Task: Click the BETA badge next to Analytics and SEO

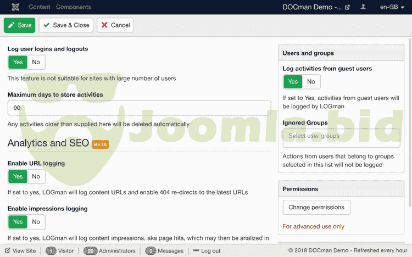Action: pyautogui.click(x=100, y=144)
